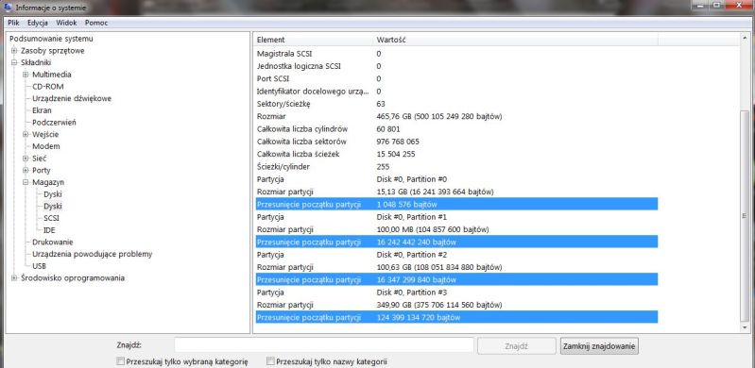Image resolution: width=755 pixels, height=368 pixels.
Task: Select the Magazyn label in the tree
Action: point(48,182)
